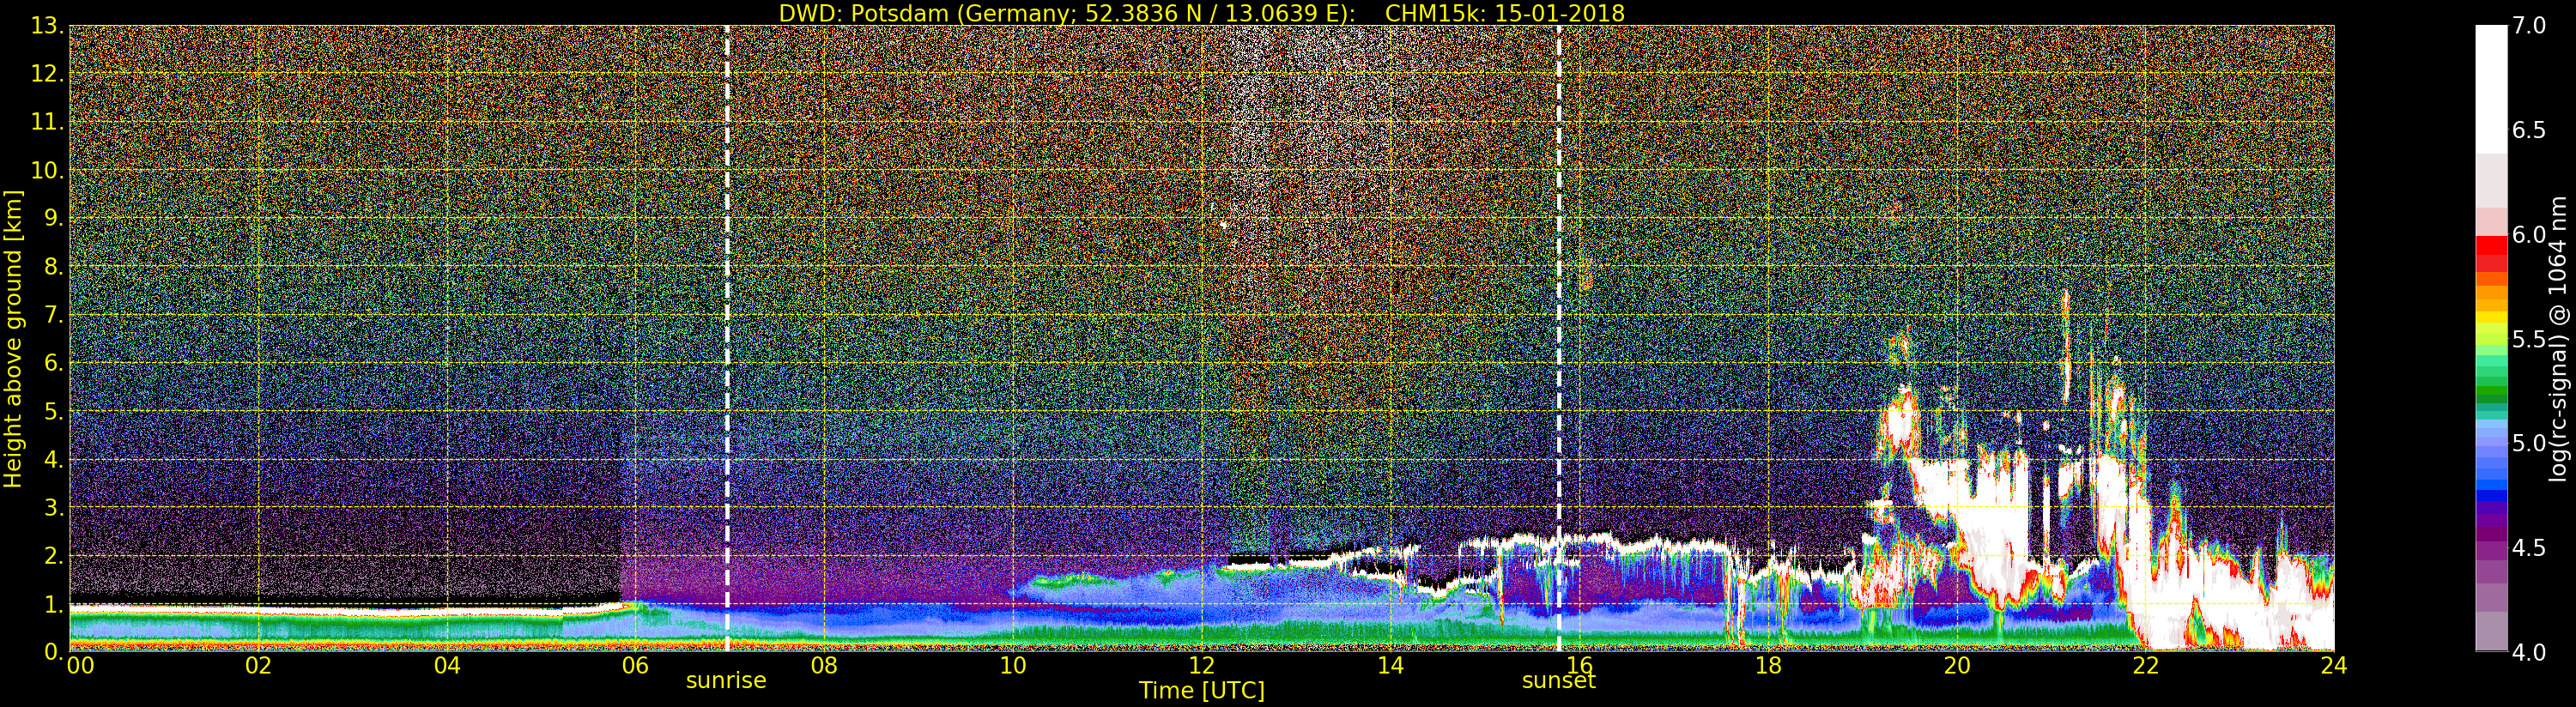Click the height axis tick label '10.'
The width and height of the screenshot is (2576, 707).
pyautogui.click(x=47, y=170)
